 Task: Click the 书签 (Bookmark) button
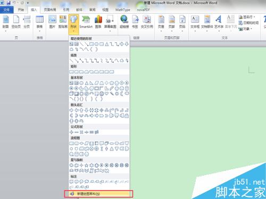[135, 22]
